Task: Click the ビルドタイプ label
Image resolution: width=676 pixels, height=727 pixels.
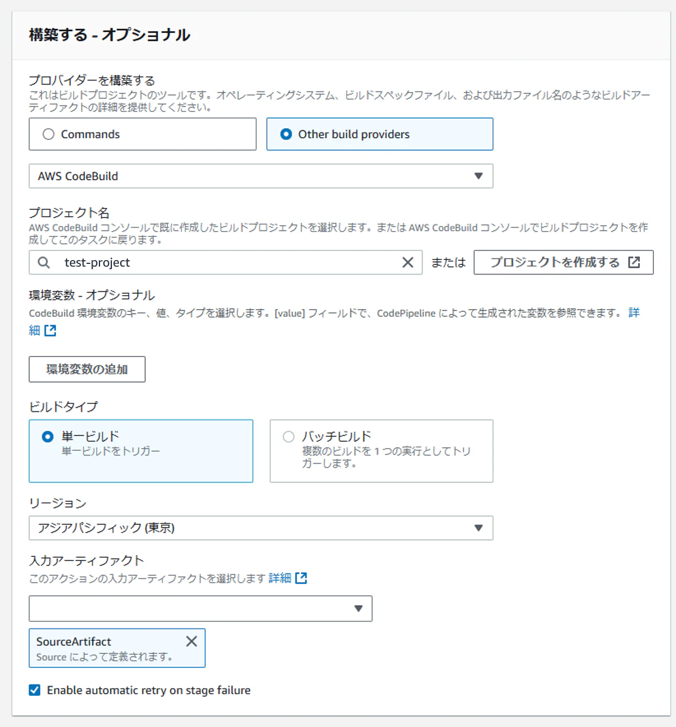Action: click(x=64, y=407)
